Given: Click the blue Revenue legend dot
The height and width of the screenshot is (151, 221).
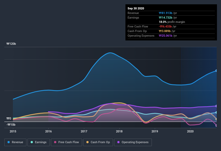Looking at the screenshot, I should [x=9, y=142].
